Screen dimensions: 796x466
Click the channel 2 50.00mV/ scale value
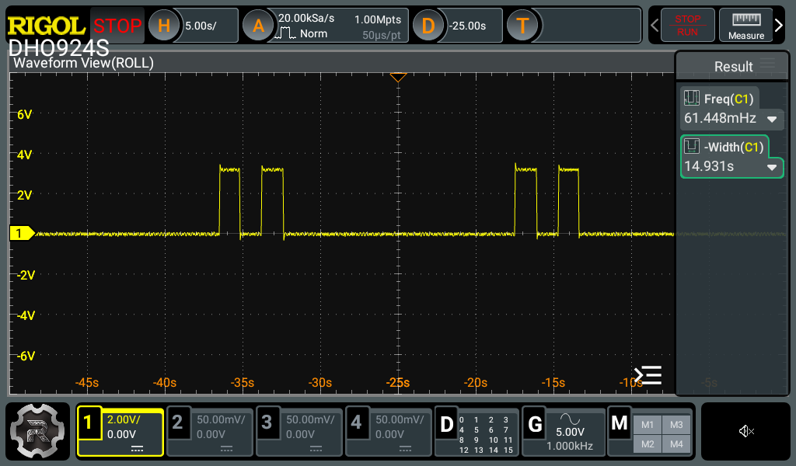point(221,420)
